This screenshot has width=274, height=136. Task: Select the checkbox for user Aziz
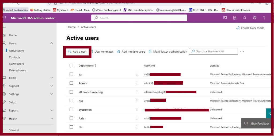point(71,118)
